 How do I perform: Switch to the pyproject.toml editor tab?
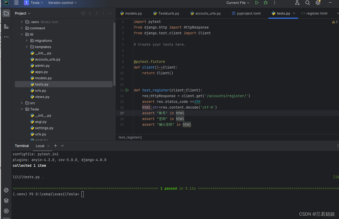246,13
